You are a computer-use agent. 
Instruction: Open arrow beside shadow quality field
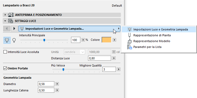coord(119,69)
